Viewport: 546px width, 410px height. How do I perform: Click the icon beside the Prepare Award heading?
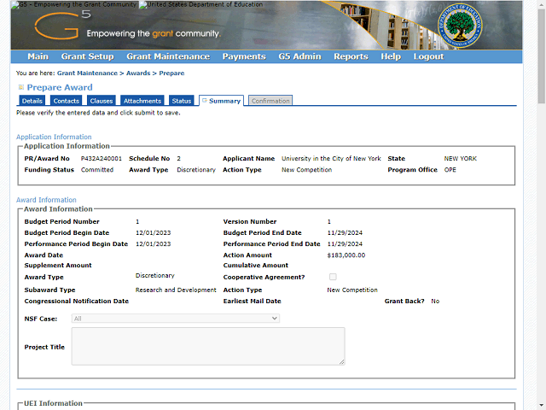click(21, 87)
